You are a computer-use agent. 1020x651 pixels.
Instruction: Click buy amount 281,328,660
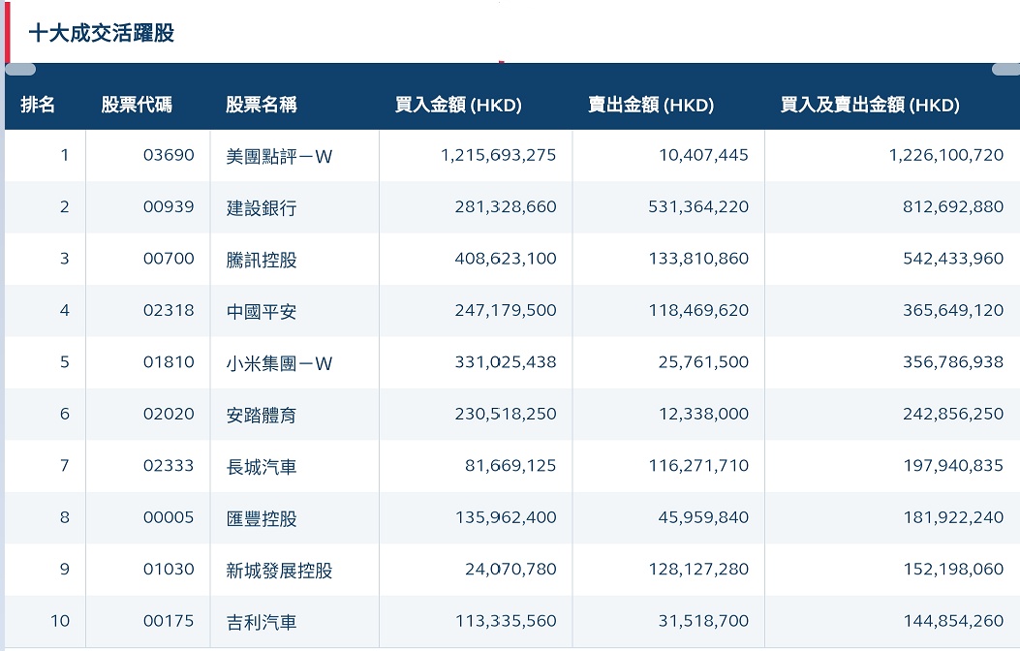point(506,206)
